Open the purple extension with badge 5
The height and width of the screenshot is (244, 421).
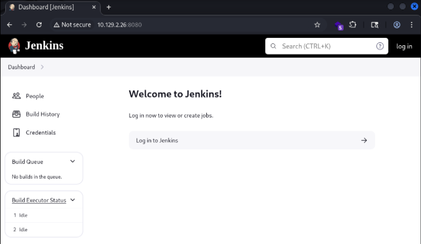[339, 26]
